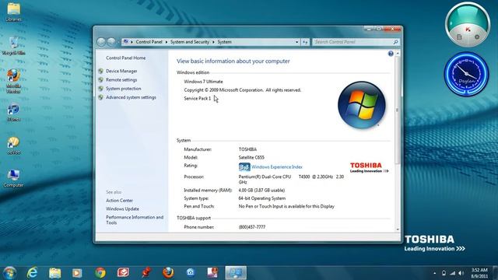Click the Windows 7 logo image
The image size is (498, 280).
coord(361,105)
